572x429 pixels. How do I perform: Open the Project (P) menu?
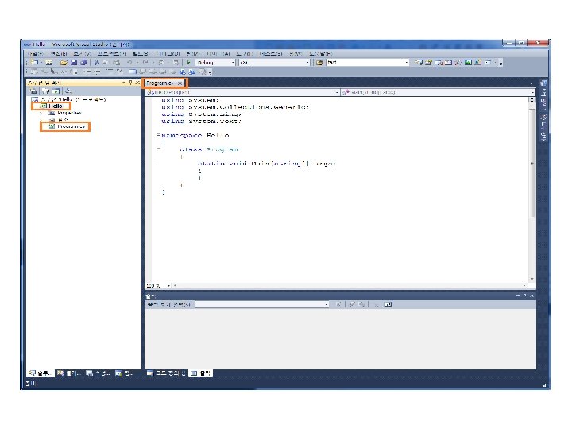[111, 54]
